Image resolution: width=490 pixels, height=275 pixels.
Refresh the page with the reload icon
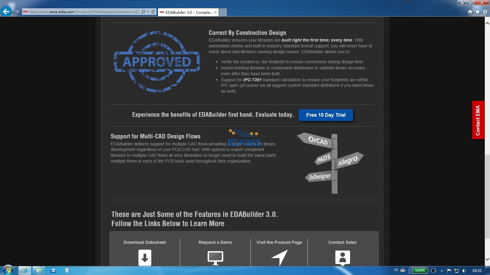[x=153, y=12]
